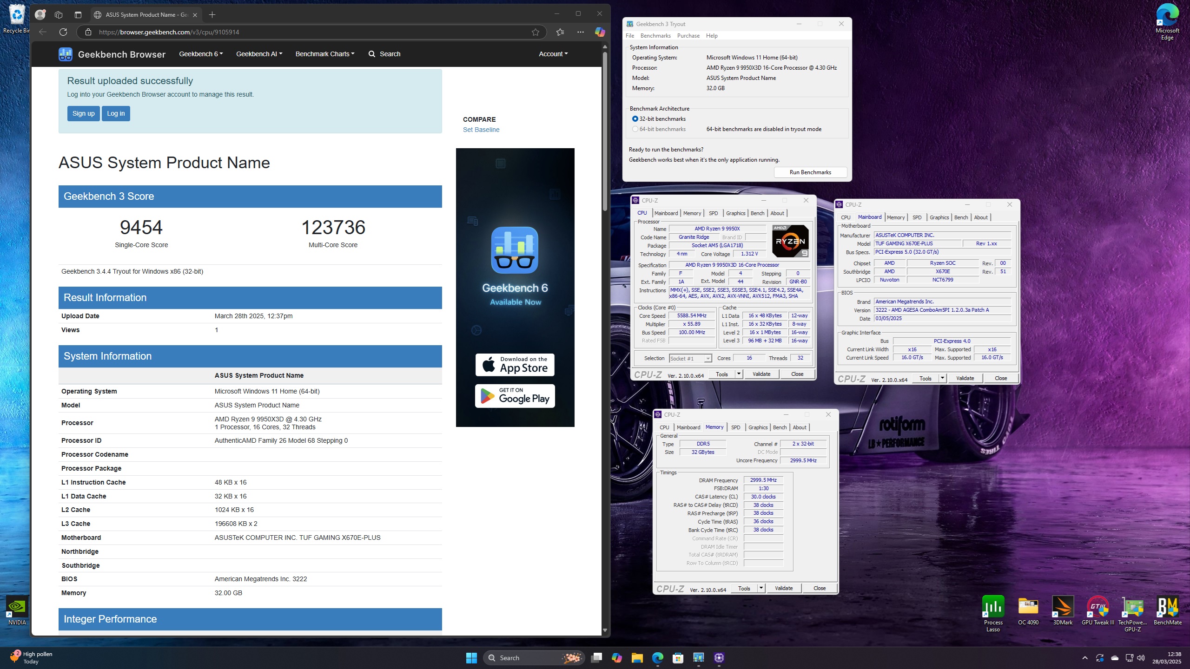Screen dimensions: 1190x669
Task: Open Edge settings and more menu
Action: [581, 32]
